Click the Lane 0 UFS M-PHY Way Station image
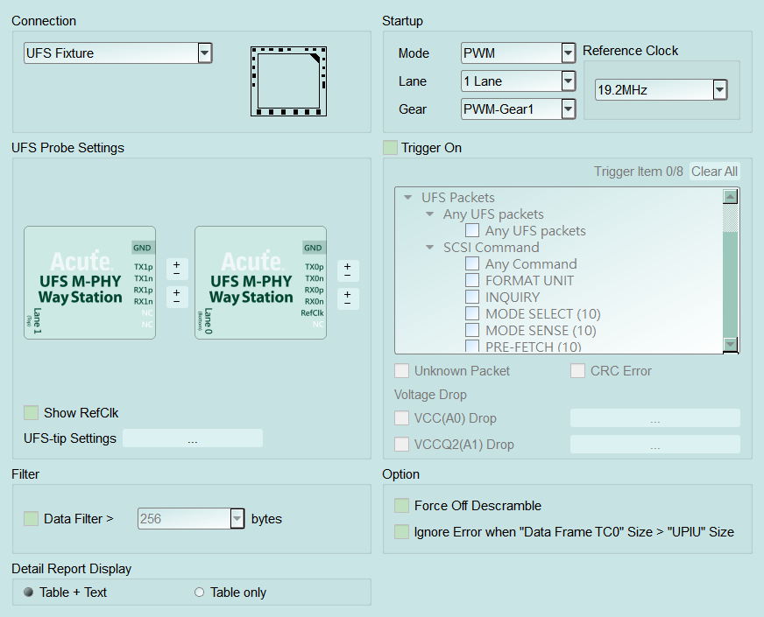Viewport: 764px width, 617px height. [261, 282]
